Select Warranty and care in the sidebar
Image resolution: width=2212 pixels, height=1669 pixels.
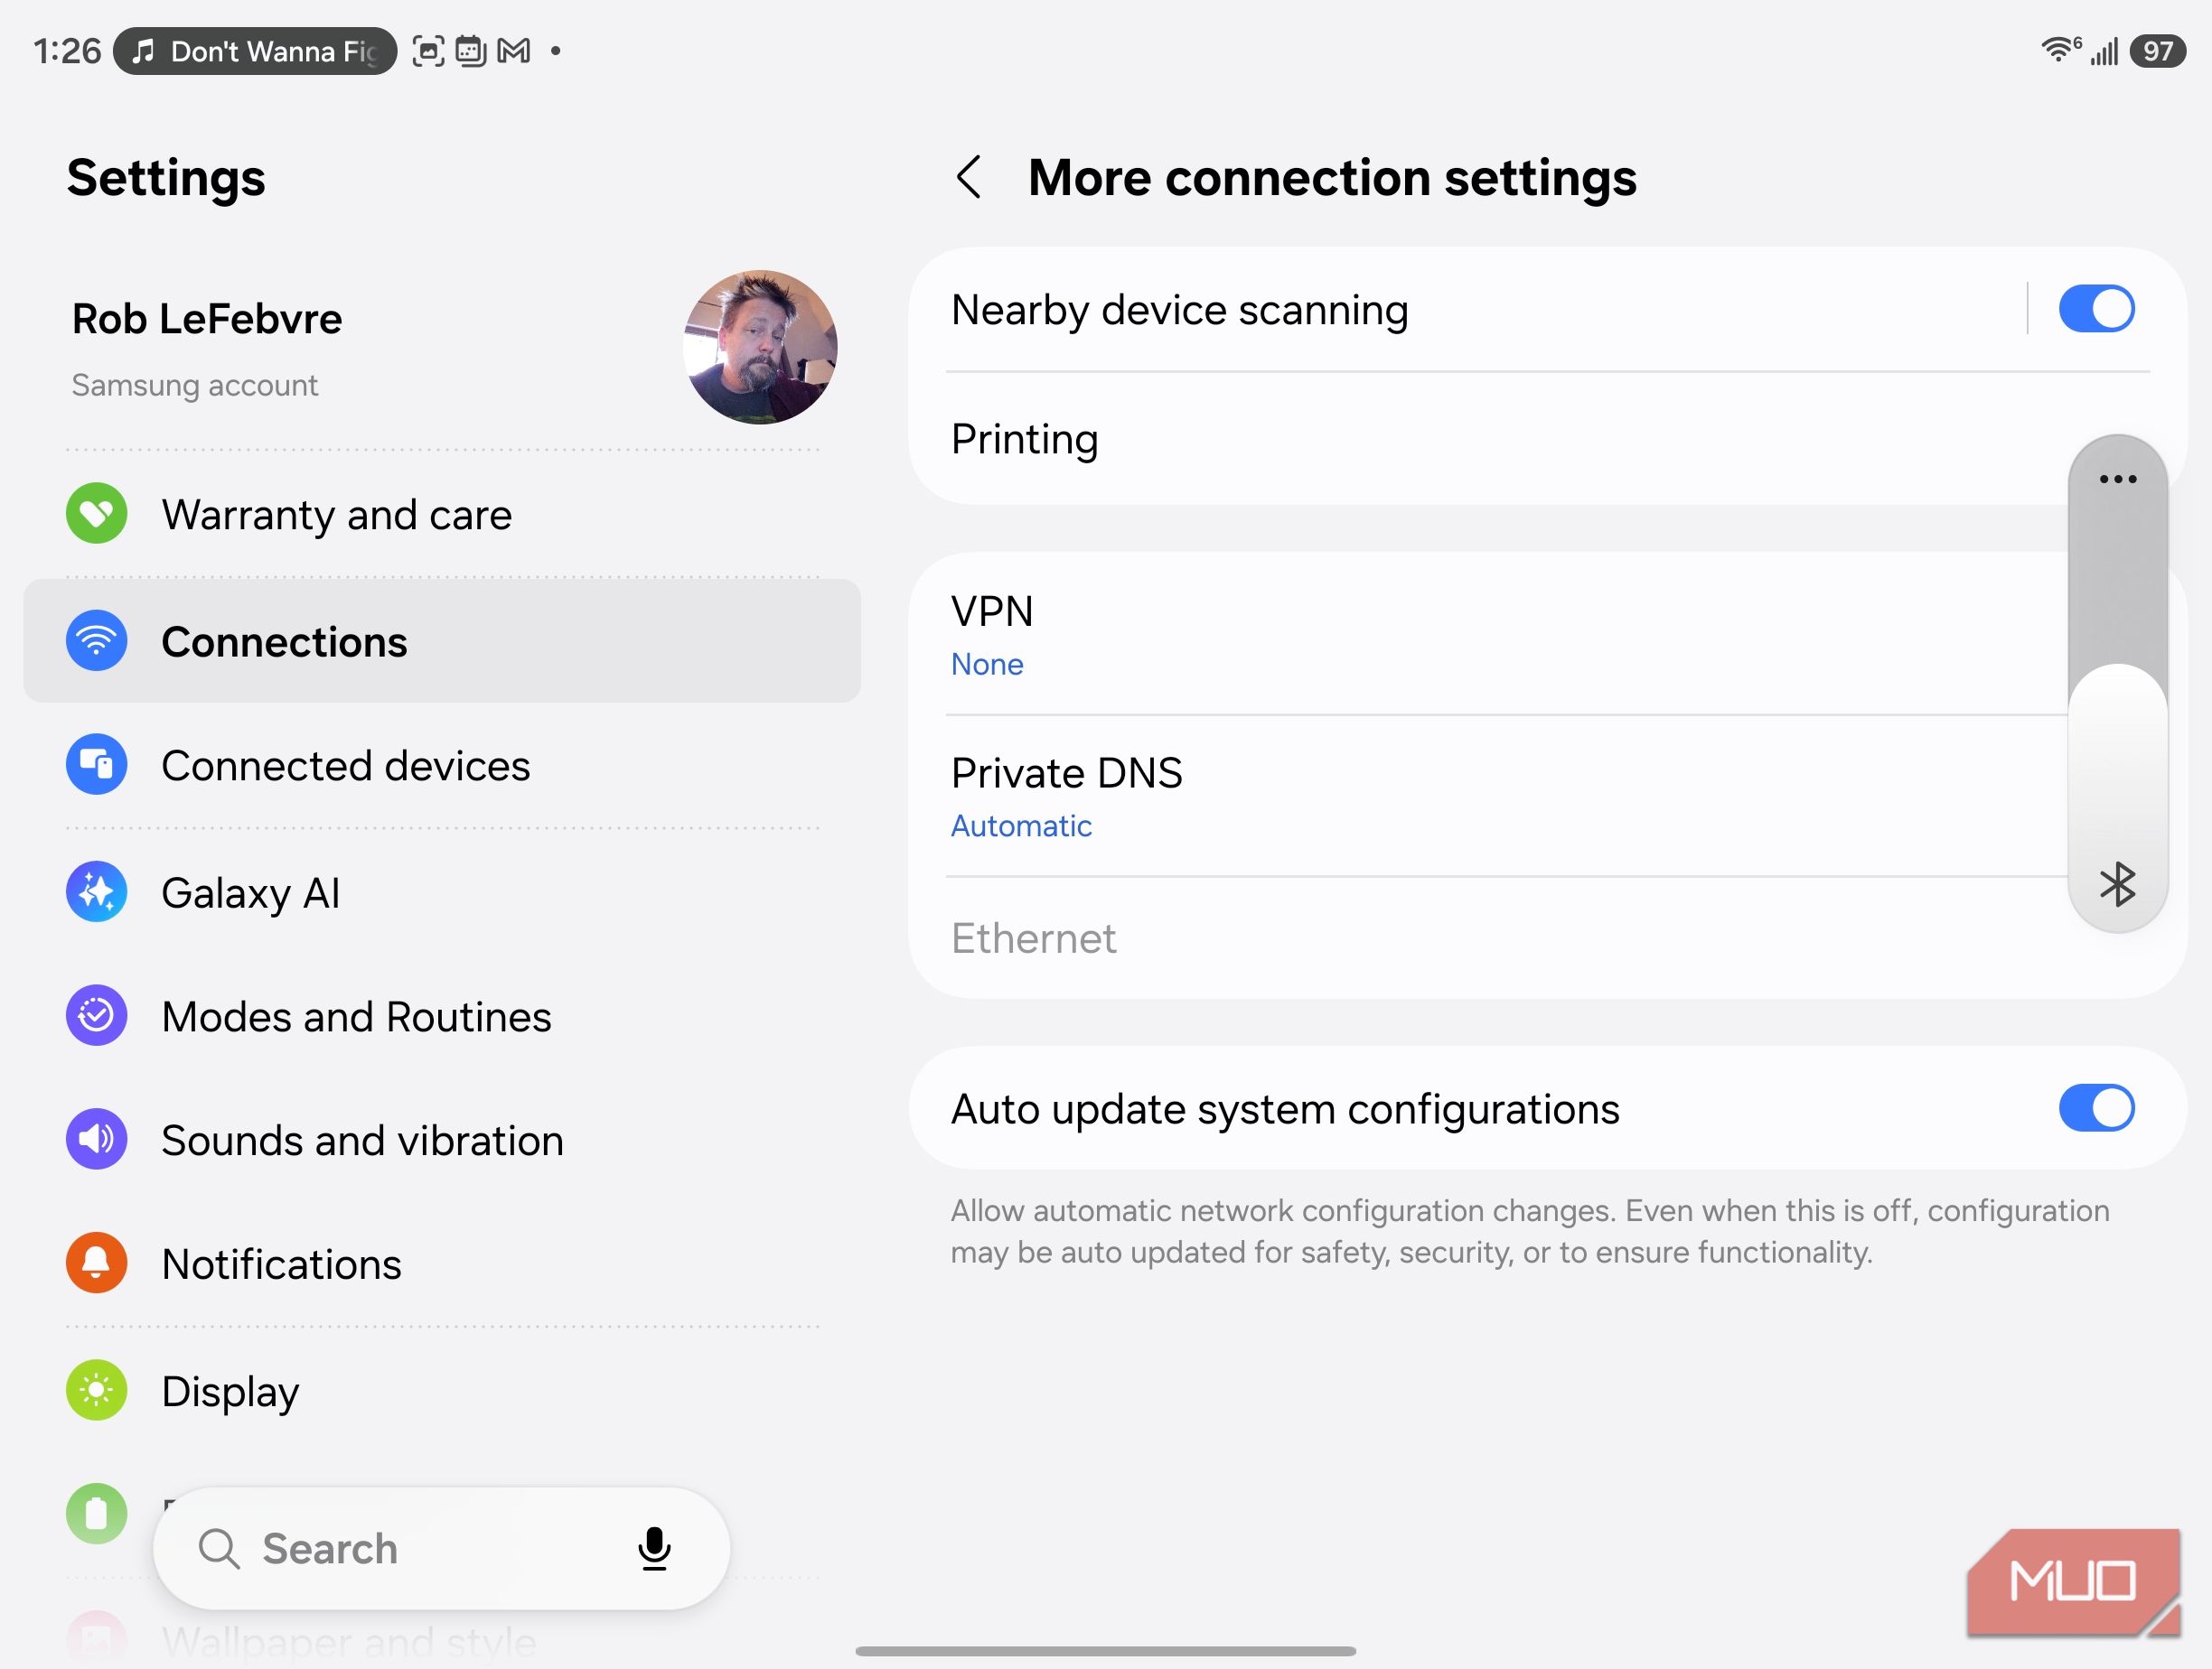pos(442,514)
